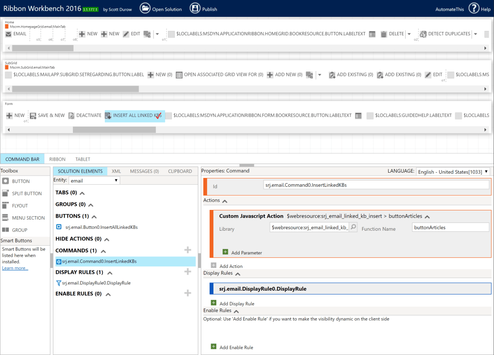This screenshot has height=355, width=494.
Task: Collapse the Actions section
Action: click(x=225, y=201)
